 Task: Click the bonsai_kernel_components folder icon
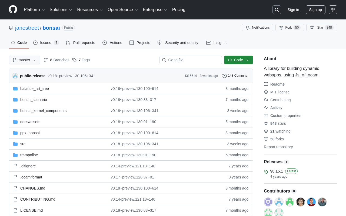click(15, 111)
